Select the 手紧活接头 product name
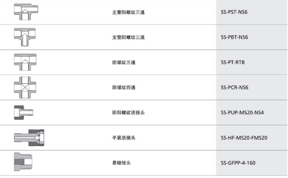 pos(124,138)
